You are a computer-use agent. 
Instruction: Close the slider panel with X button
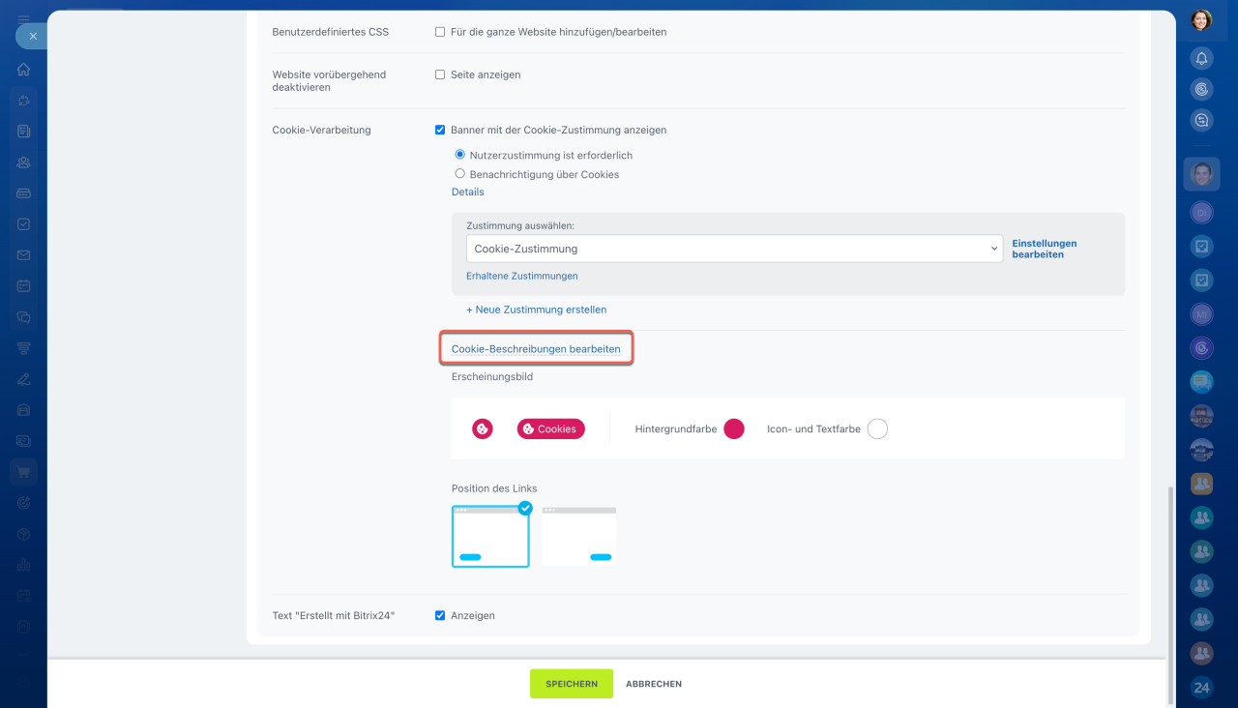(x=32, y=36)
